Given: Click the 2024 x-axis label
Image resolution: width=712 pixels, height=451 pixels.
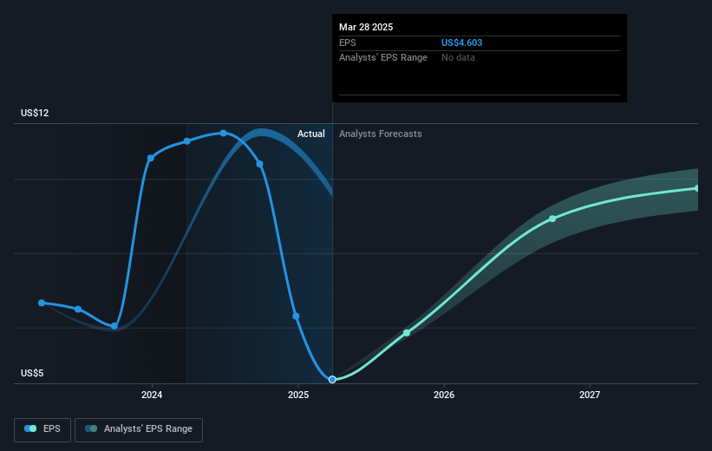Looking at the screenshot, I should tap(152, 395).
